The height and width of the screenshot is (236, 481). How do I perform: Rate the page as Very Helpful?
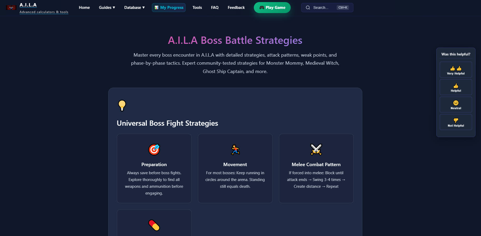click(x=456, y=70)
